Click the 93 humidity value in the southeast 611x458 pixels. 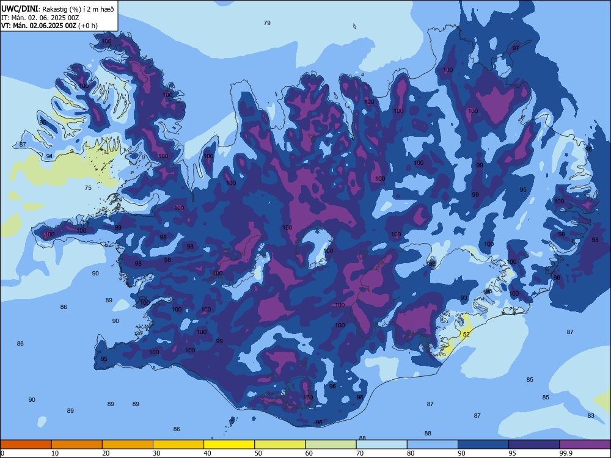(464, 298)
